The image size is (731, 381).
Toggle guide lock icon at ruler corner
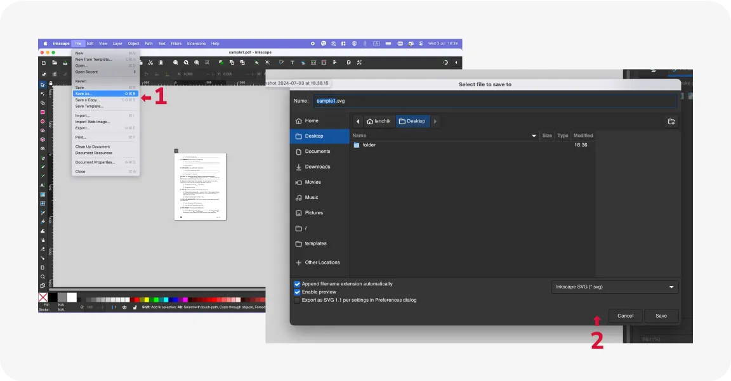coord(51,84)
